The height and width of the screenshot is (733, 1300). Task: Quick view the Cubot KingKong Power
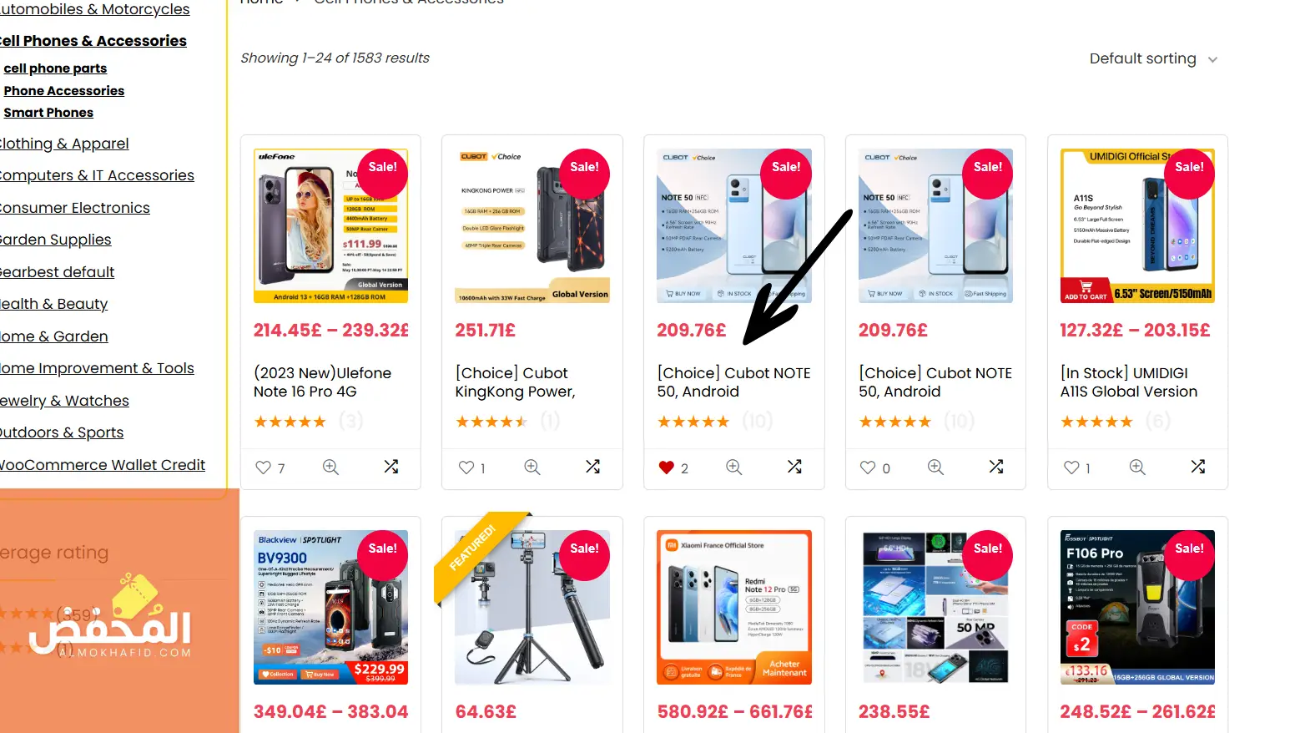(532, 468)
